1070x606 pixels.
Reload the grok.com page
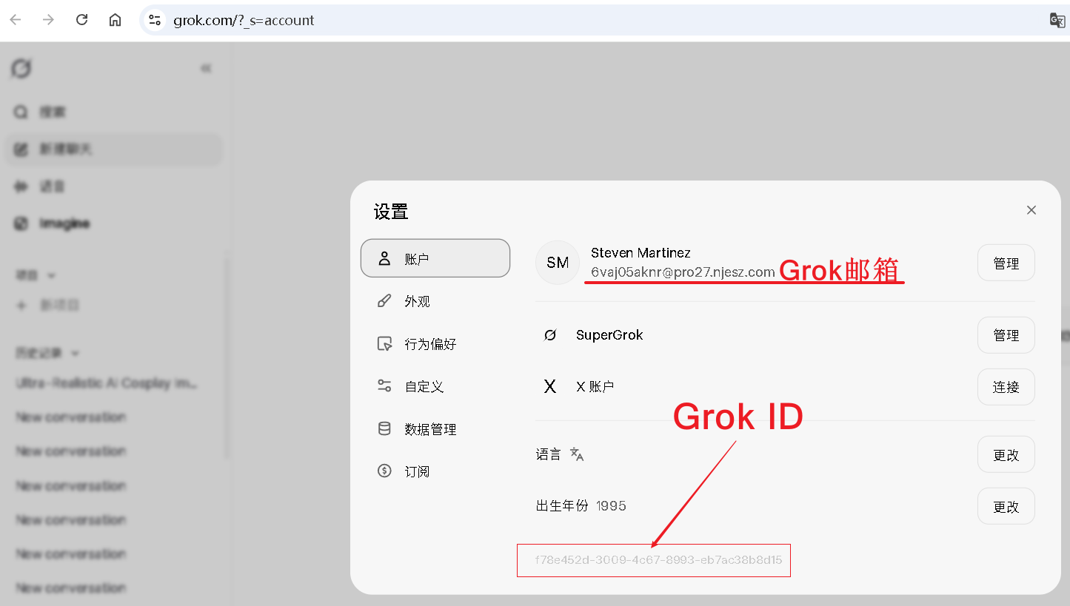coord(82,20)
